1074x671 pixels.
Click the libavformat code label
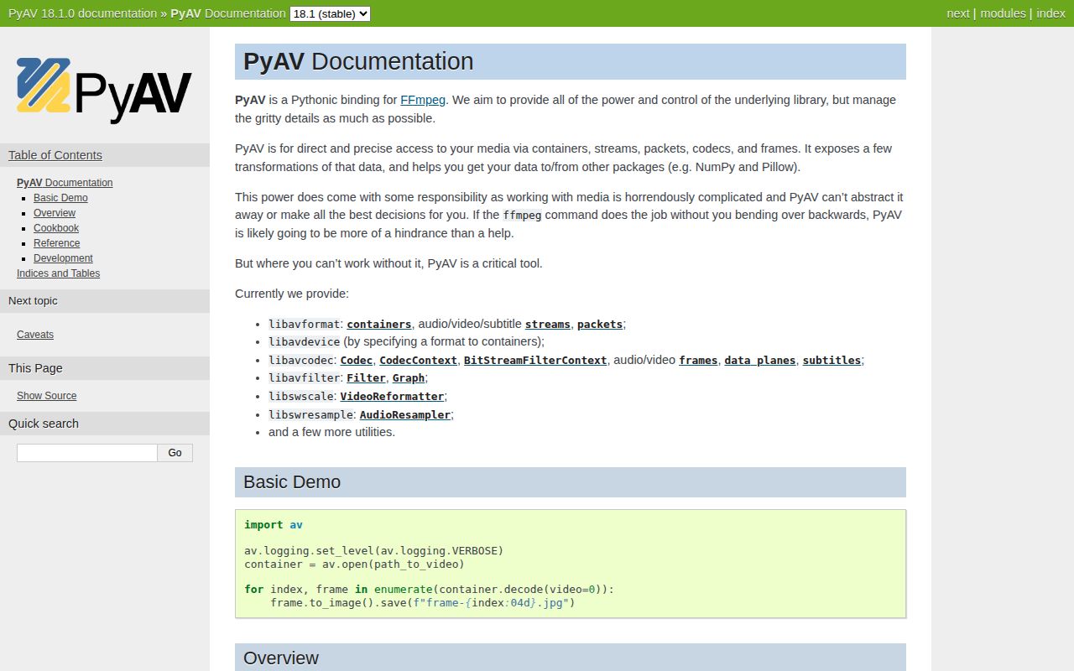click(305, 325)
